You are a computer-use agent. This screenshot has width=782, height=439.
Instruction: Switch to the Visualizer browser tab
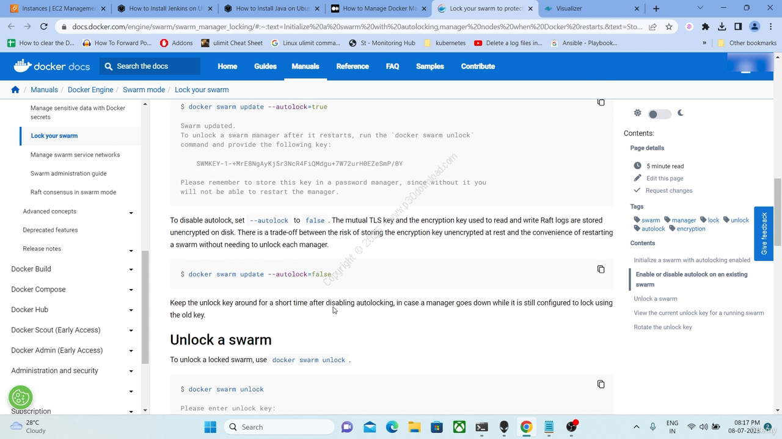coord(591,9)
